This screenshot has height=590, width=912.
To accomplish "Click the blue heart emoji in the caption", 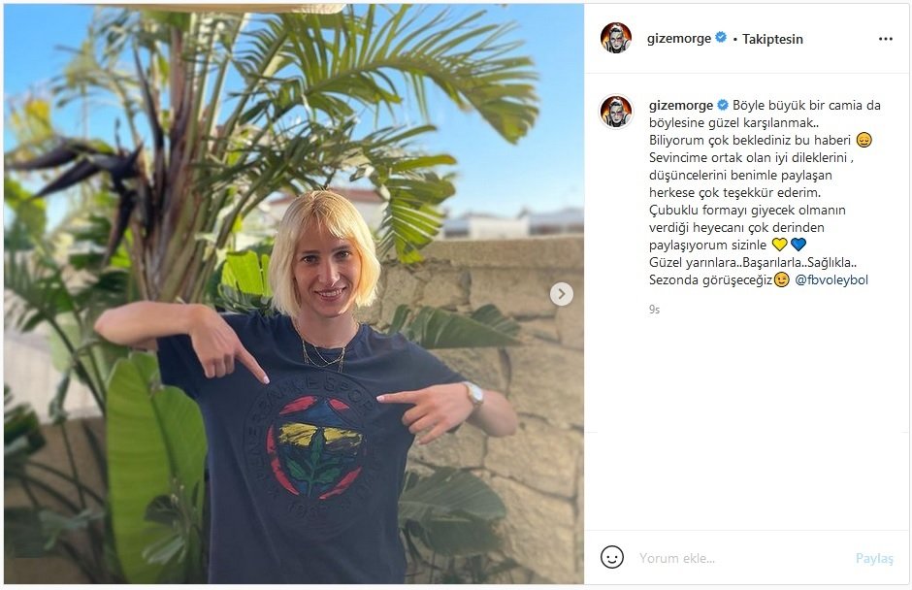I will click(798, 245).
